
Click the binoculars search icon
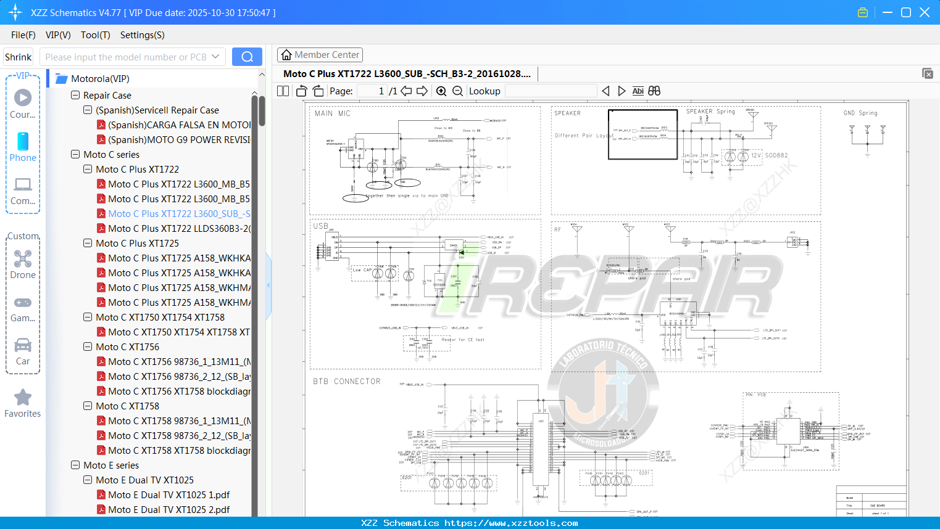click(x=654, y=91)
